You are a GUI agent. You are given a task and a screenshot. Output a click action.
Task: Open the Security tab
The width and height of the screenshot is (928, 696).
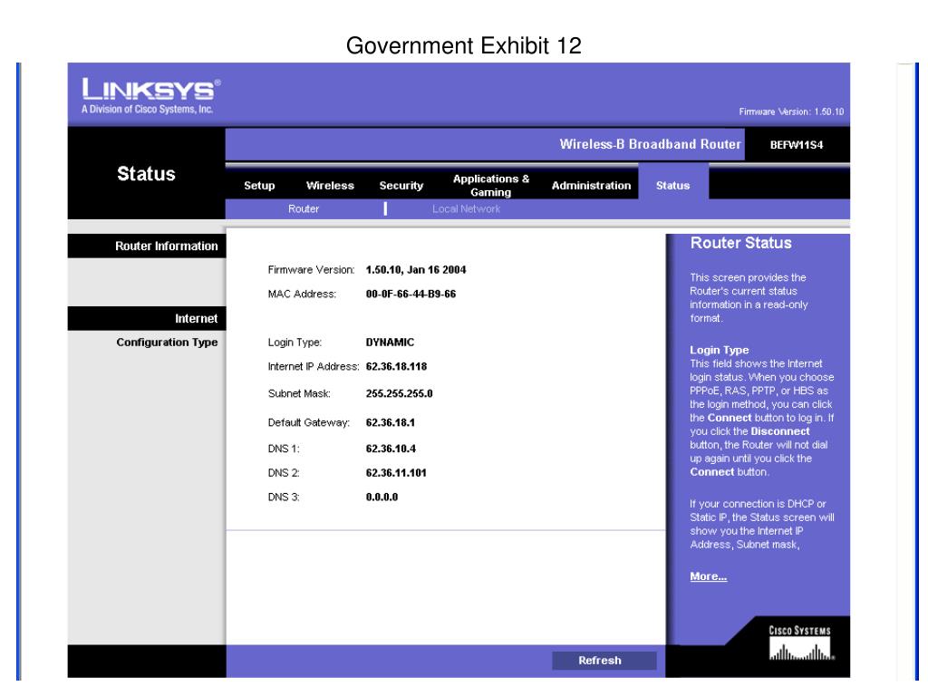click(401, 185)
